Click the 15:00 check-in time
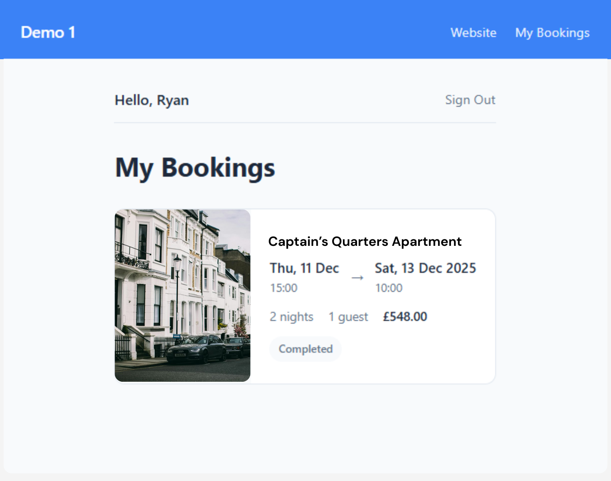Viewport: 611px width, 481px height. [x=283, y=288]
